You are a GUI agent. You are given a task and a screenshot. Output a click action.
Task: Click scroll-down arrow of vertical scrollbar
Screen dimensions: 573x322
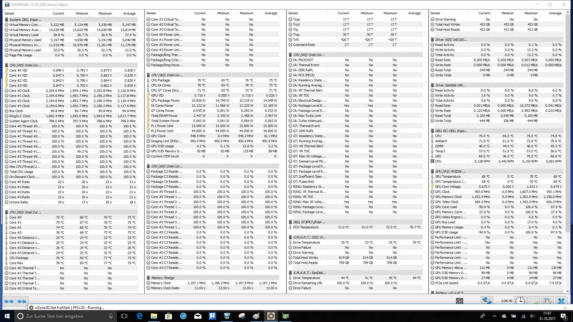coord(568,291)
